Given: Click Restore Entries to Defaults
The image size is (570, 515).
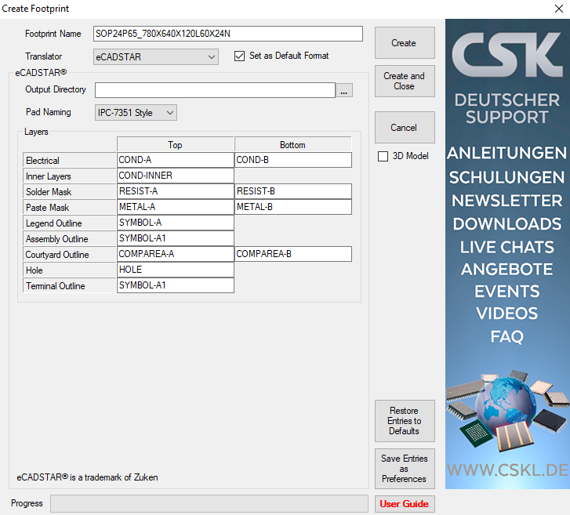Looking at the screenshot, I should coord(405,421).
